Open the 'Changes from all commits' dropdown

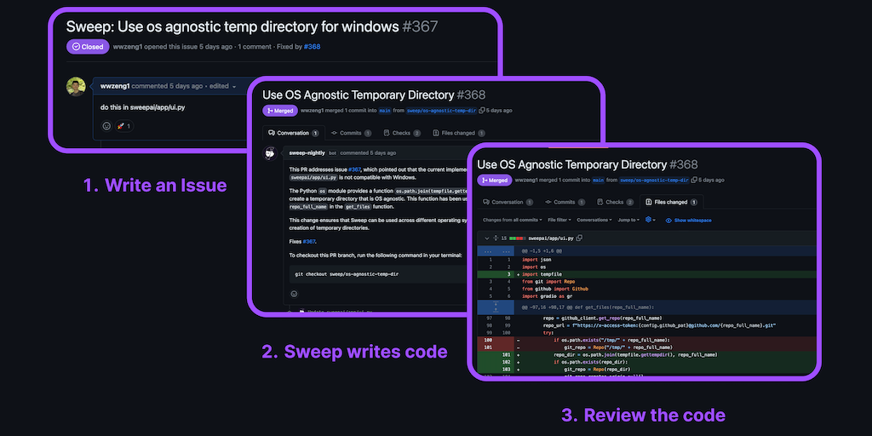tap(511, 220)
